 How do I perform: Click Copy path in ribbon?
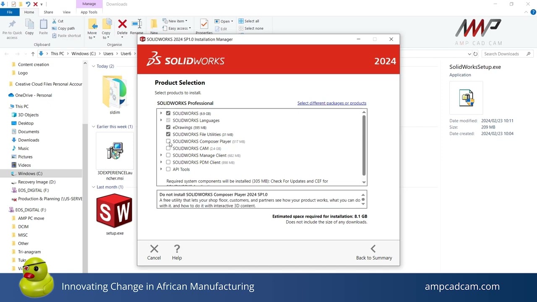(x=63, y=29)
